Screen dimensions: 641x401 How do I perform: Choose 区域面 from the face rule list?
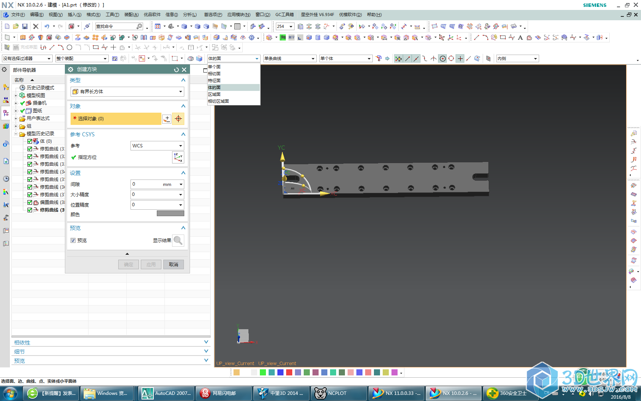[x=234, y=94]
